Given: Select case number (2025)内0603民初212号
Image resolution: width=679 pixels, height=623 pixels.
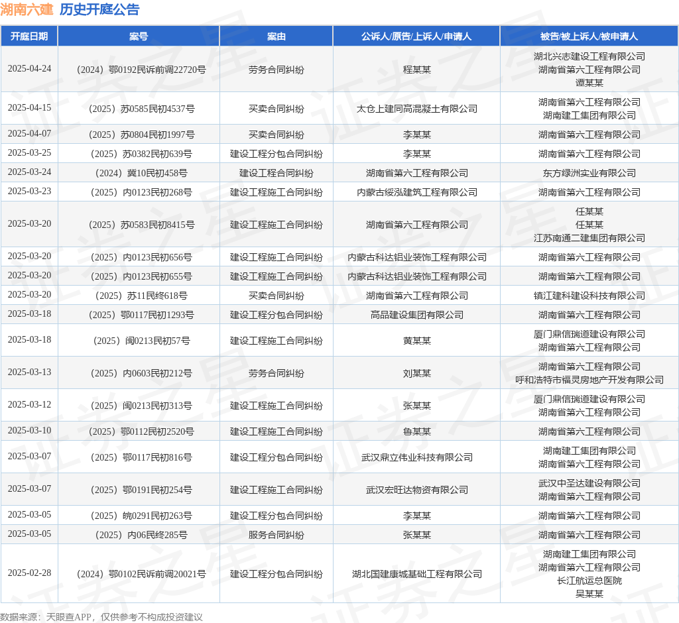Looking at the screenshot, I should pyautogui.click(x=141, y=373).
